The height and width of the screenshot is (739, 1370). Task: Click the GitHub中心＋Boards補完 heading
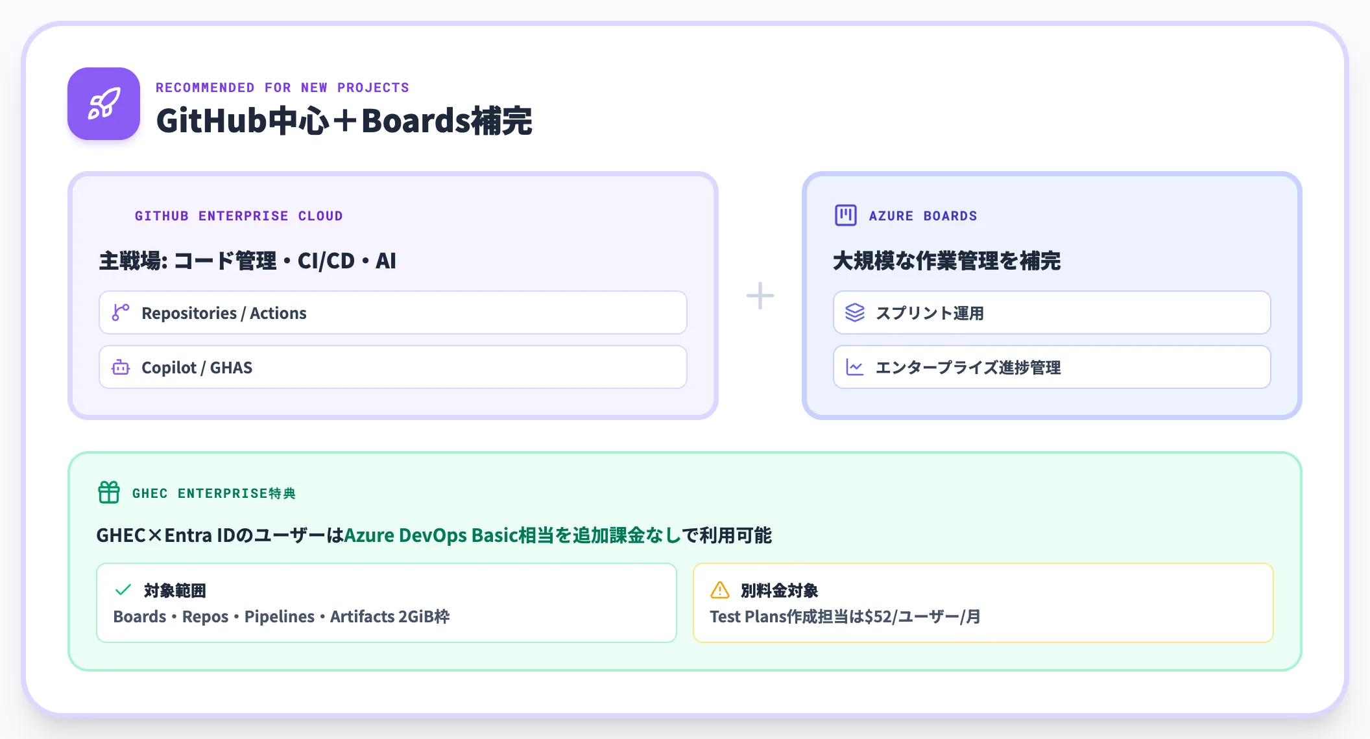[x=344, y=121]
